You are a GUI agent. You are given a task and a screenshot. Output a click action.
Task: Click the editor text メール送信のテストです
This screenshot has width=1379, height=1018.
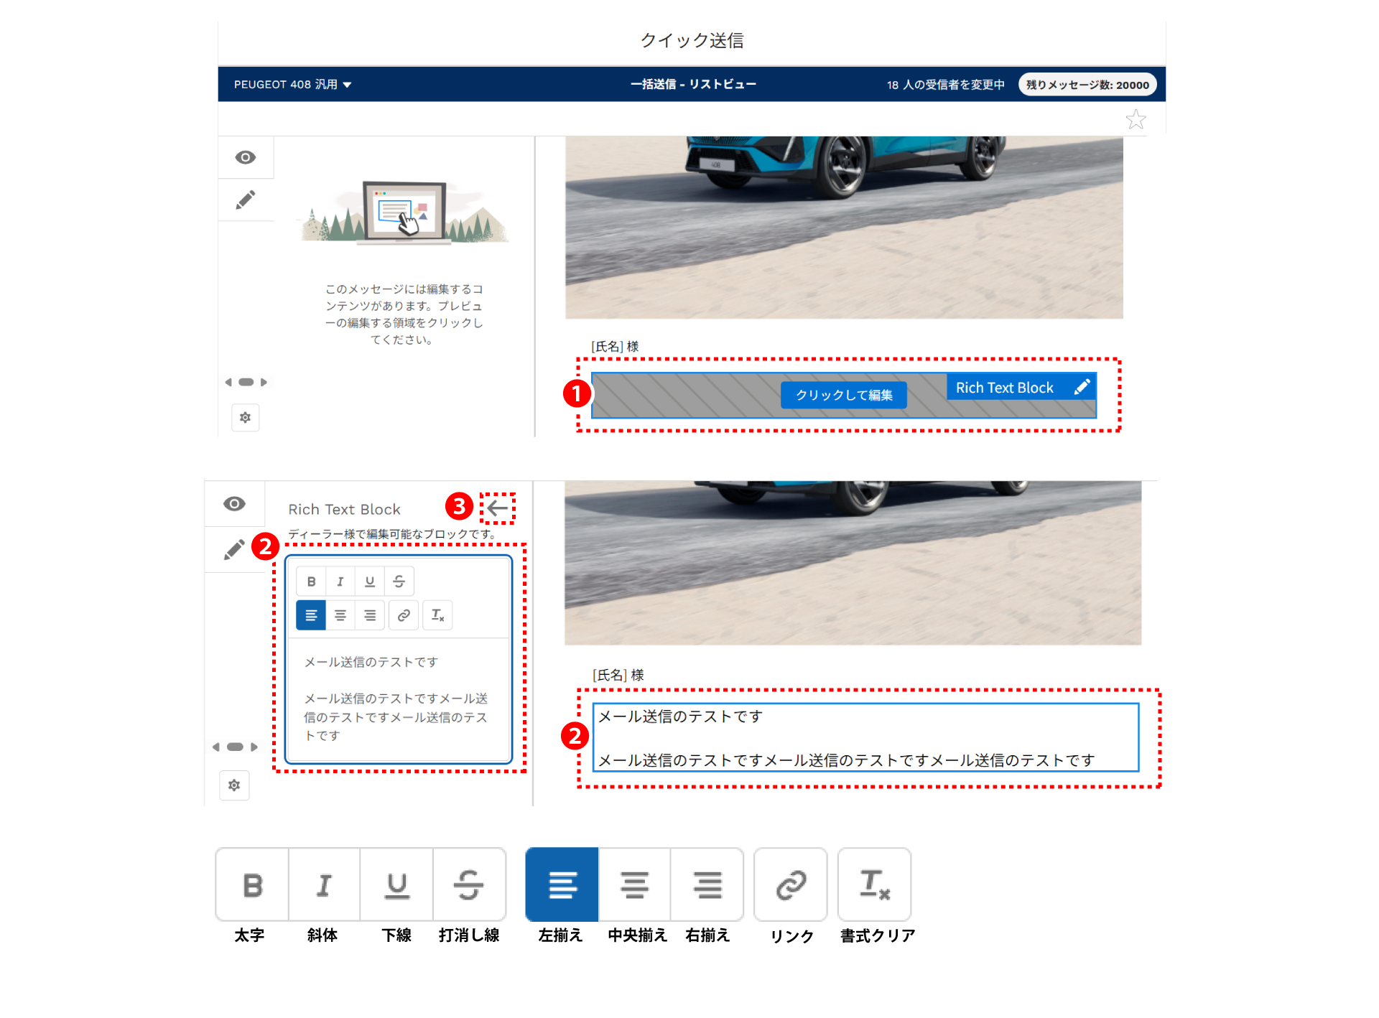point(371,662)
